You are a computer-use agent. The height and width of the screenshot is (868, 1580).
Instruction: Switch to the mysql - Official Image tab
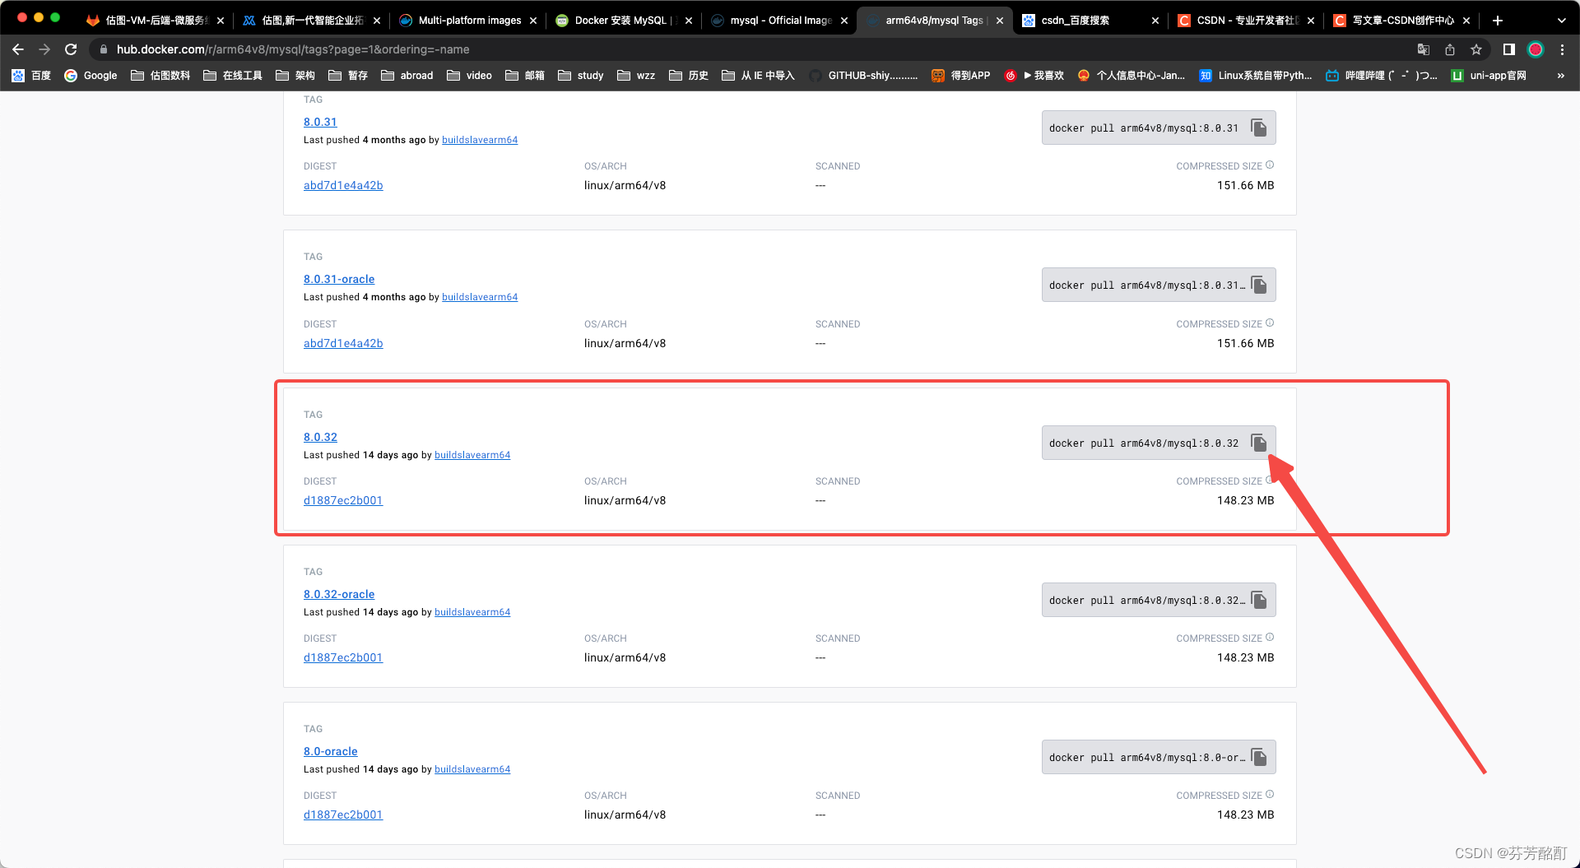coord(780,21)
